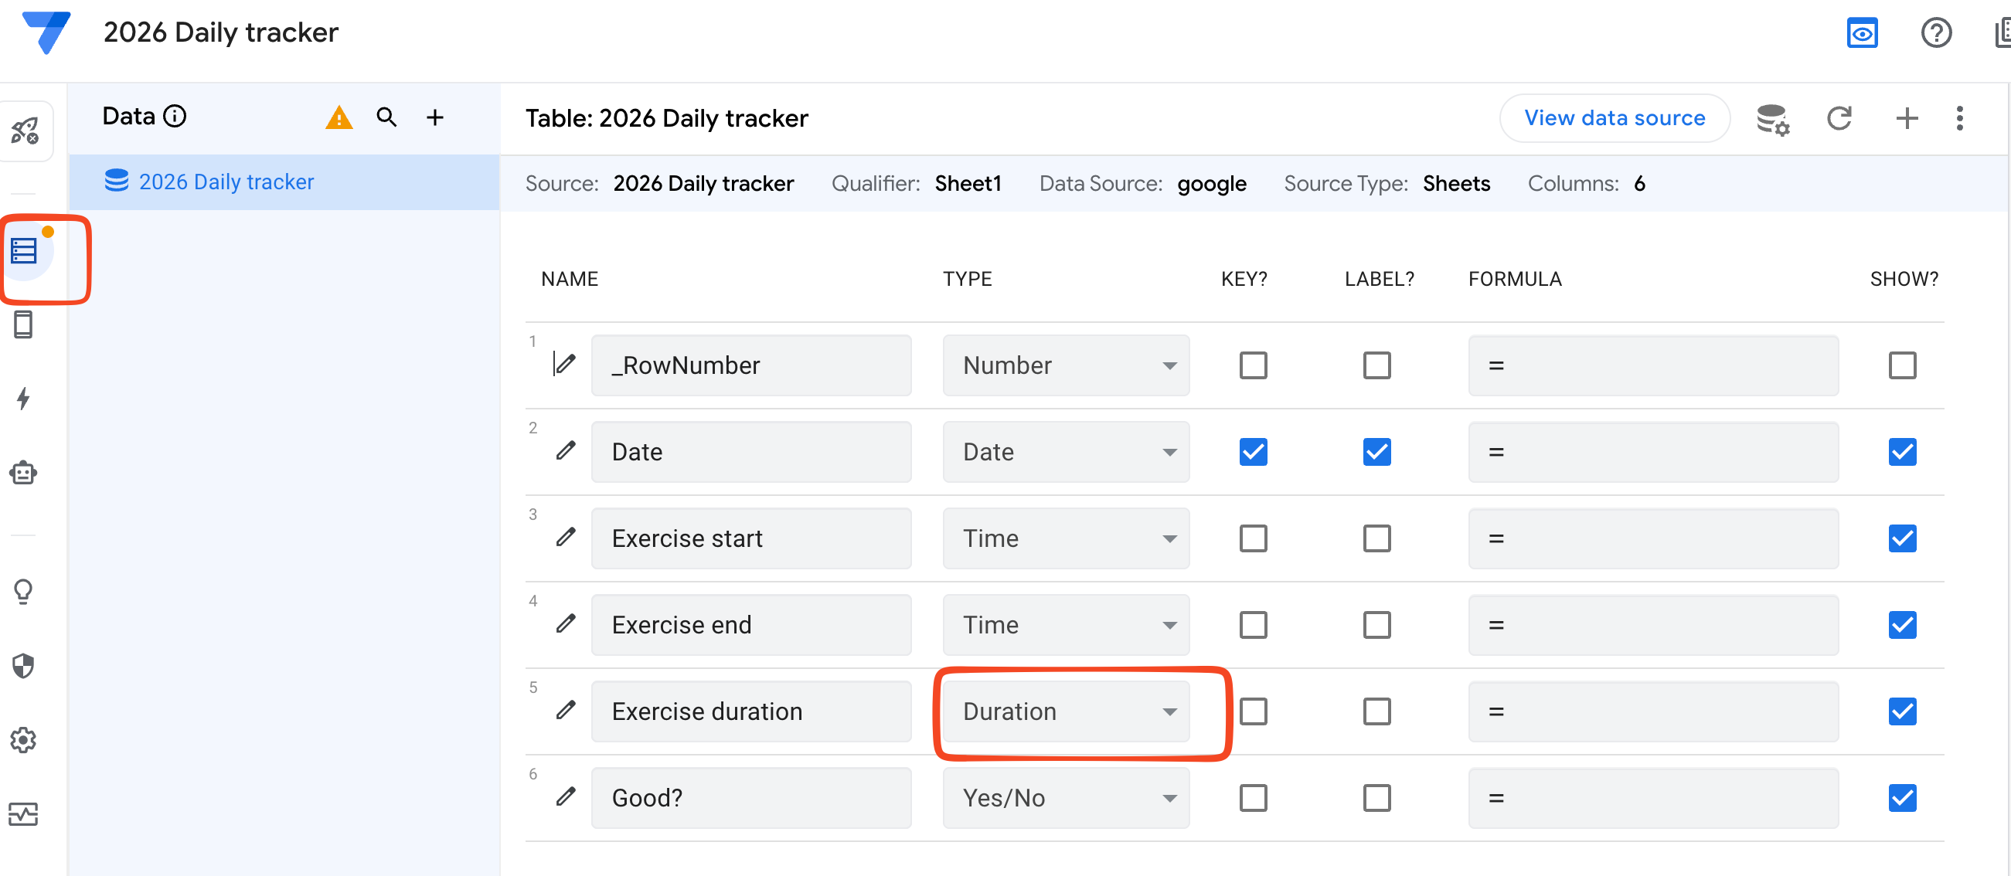Check the Label box for Exercise start

pyautogui.click(x=1376, y=538)
